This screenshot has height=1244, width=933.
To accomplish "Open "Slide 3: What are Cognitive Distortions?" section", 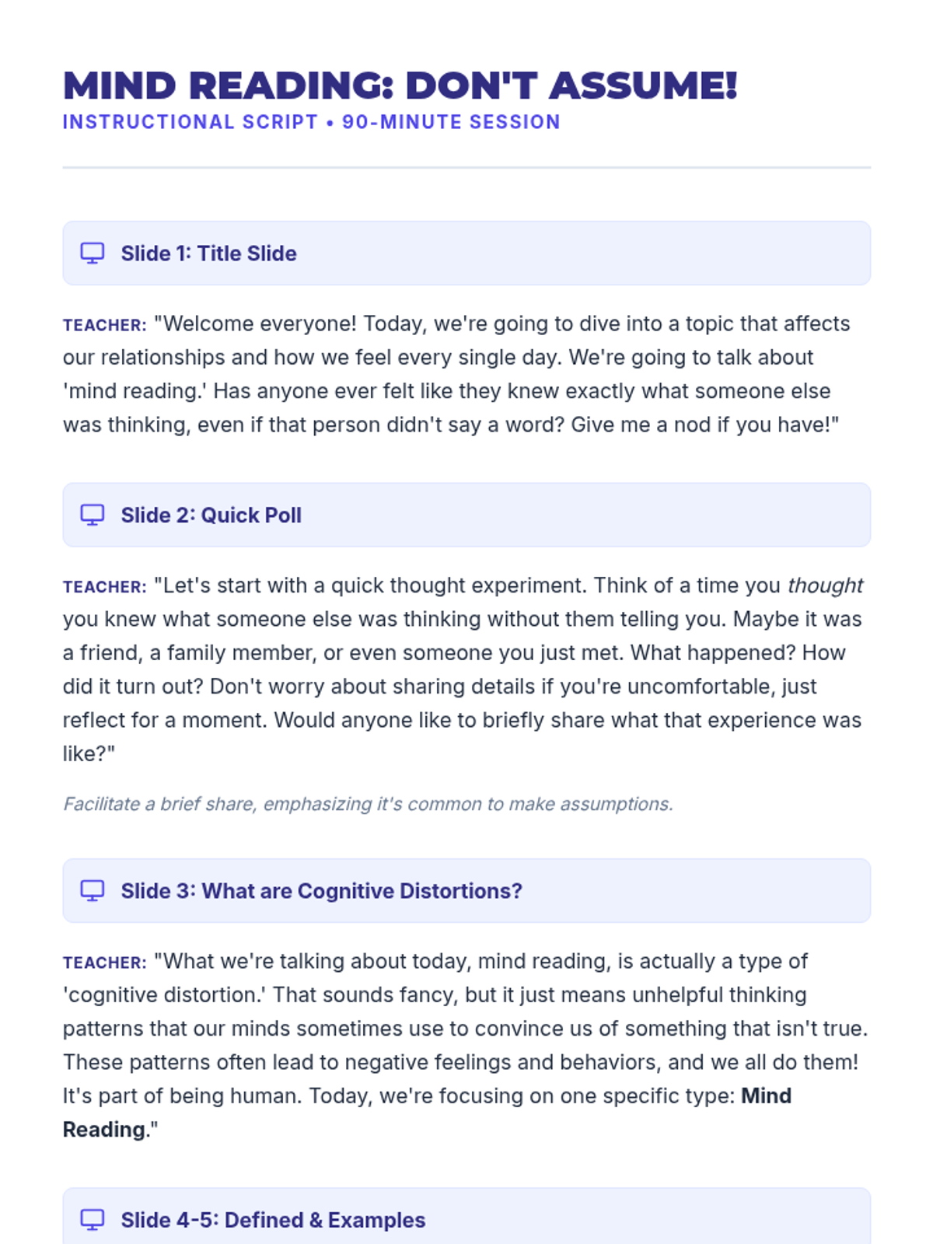I will click(x=321, y=891).
